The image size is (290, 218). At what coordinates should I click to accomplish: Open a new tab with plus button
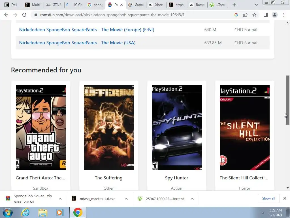pos(234,5)
